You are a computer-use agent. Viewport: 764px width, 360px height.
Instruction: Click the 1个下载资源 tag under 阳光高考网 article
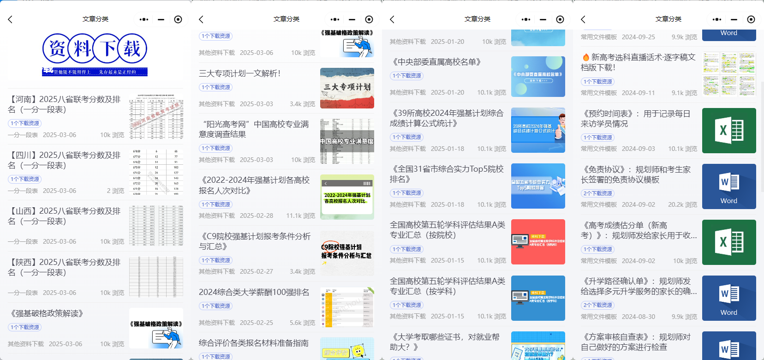216,148
